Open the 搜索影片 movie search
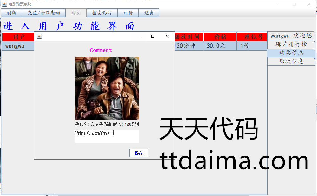Image resolution: width=317 pixels, height=196 pixels. 102,13
